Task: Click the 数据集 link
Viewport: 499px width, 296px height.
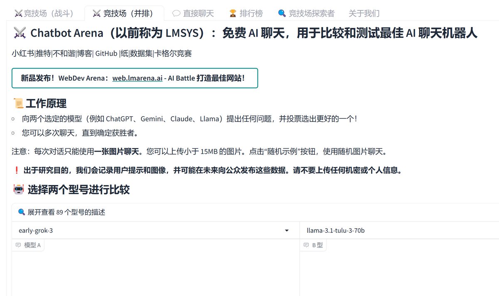Action: click(141, 54)
